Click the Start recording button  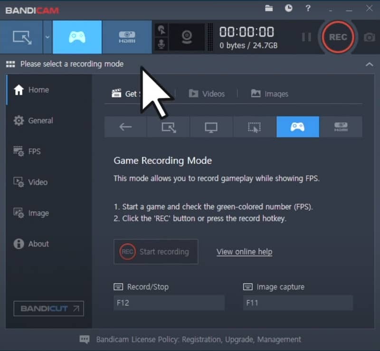[x=156, y=252]
